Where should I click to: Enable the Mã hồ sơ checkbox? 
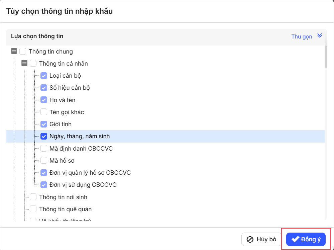tap(44, 161)
